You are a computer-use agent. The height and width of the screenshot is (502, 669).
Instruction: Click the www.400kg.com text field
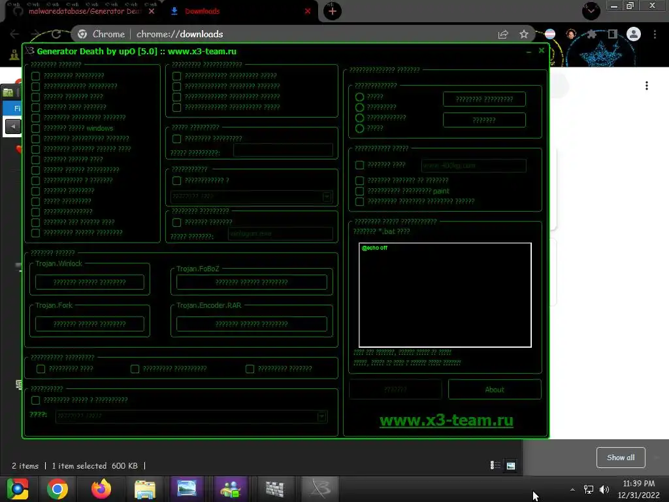pyautogui.click(x=474, y=165)
